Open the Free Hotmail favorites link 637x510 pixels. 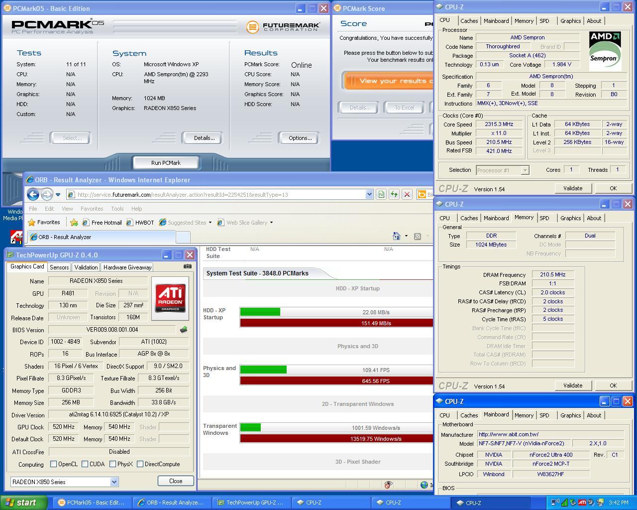[102, 222]
